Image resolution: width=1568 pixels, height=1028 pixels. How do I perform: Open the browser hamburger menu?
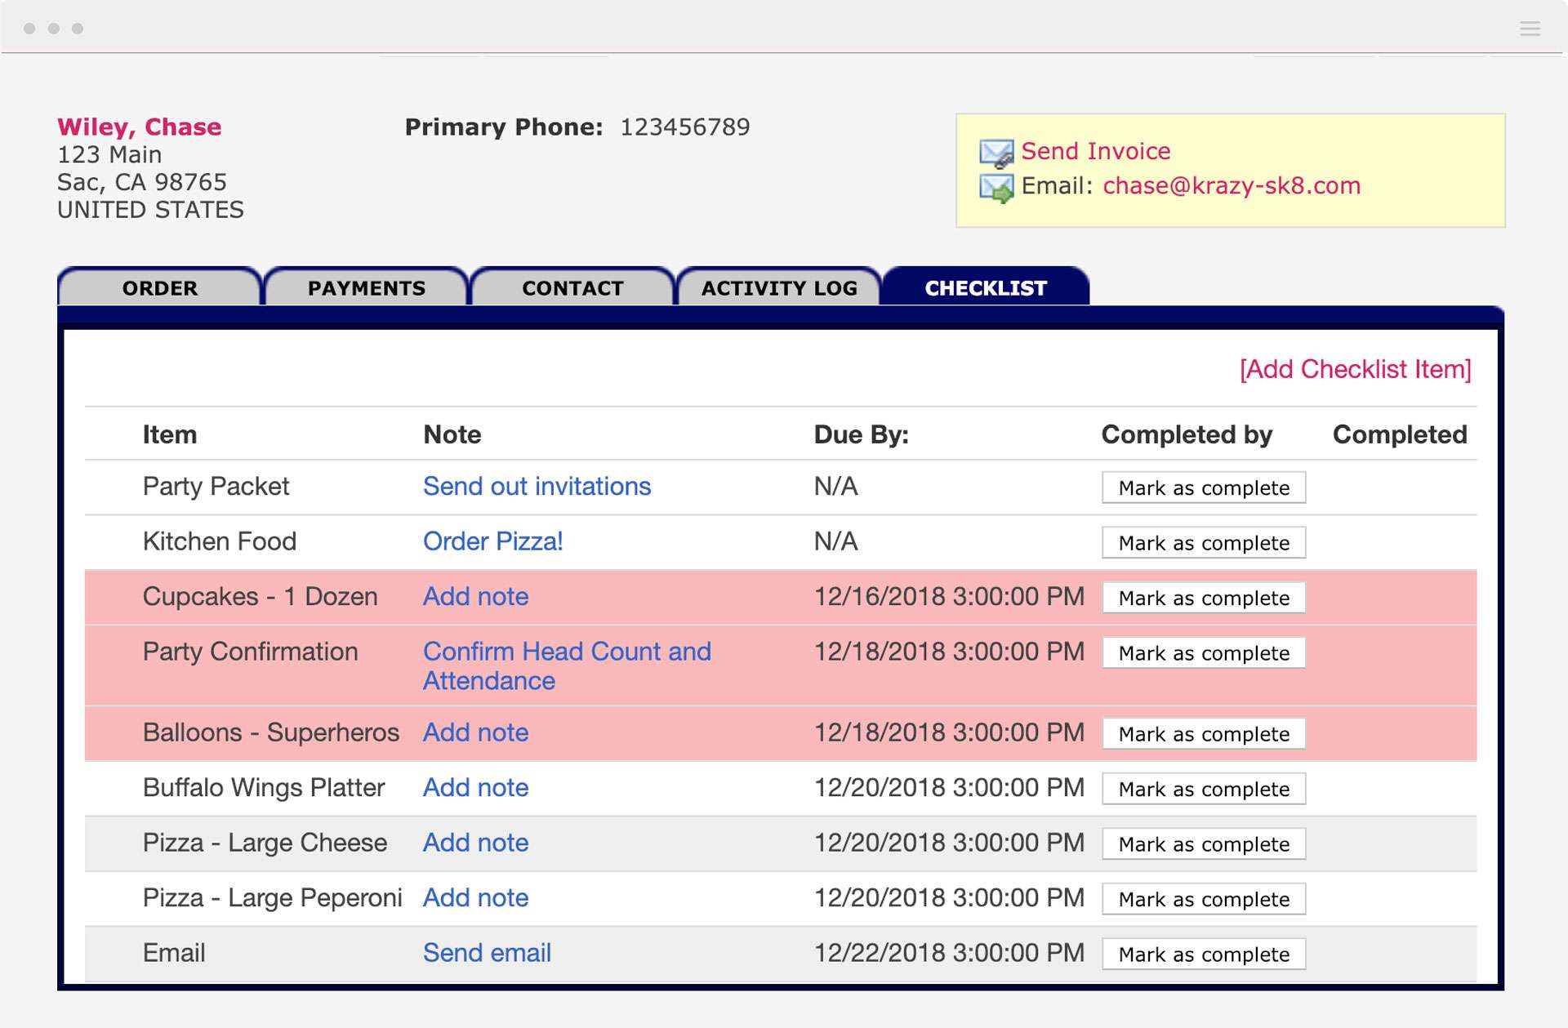point(1529,28)
